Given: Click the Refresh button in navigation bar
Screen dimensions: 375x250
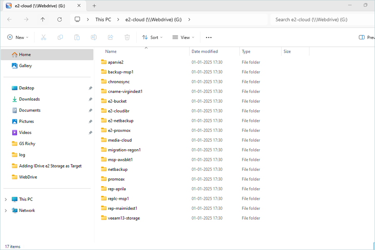Looking at the screenshot, I should point(59,19).
